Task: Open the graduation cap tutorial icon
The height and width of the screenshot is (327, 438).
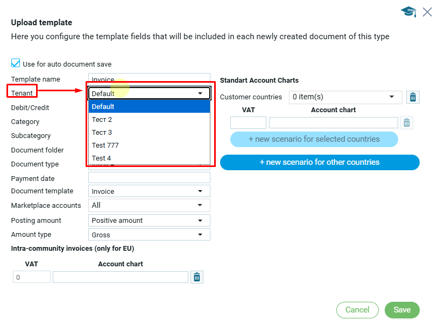Action: (409, 12)
